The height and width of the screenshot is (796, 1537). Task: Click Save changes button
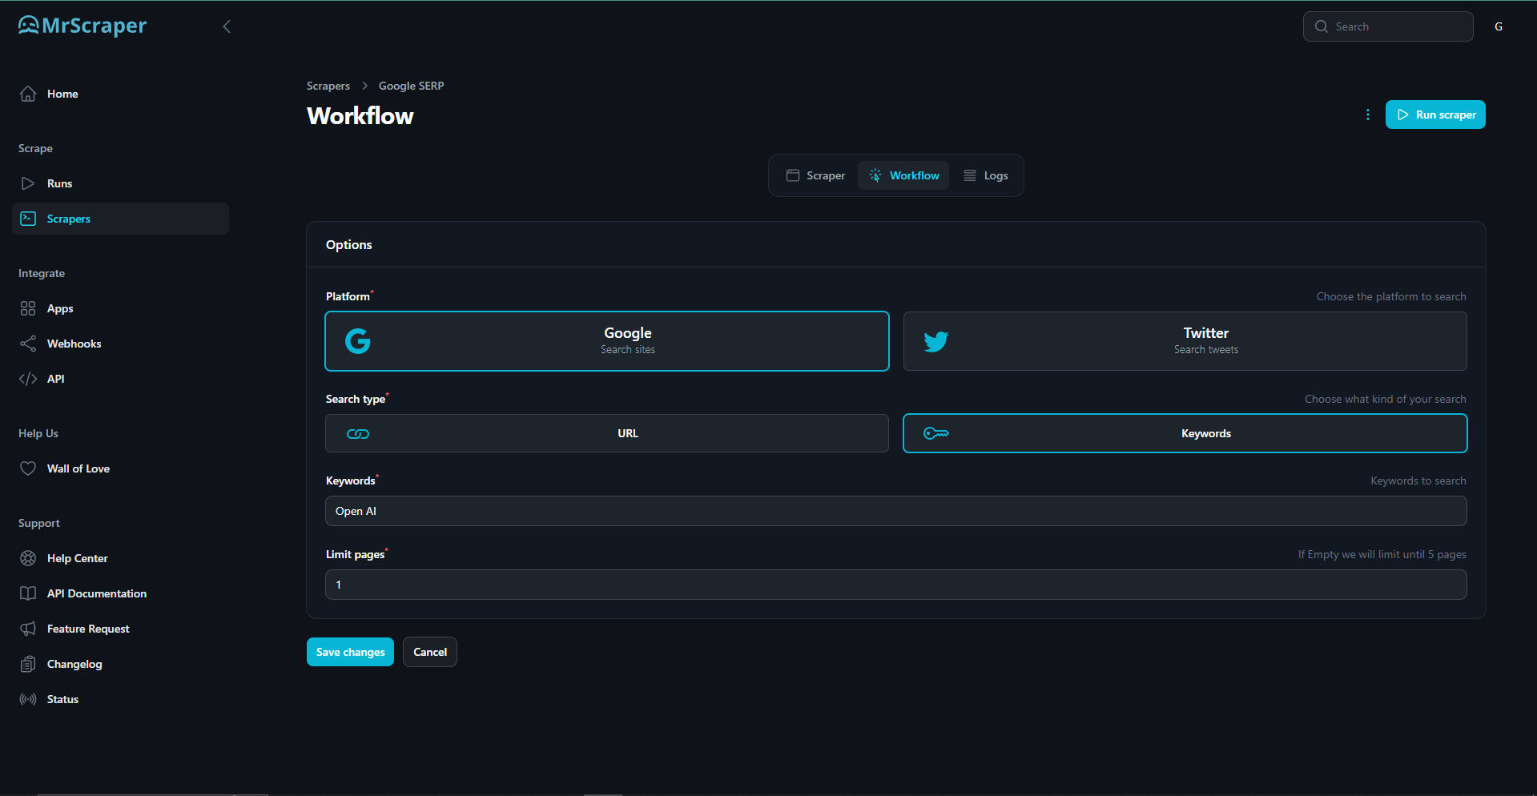point(350,652)
